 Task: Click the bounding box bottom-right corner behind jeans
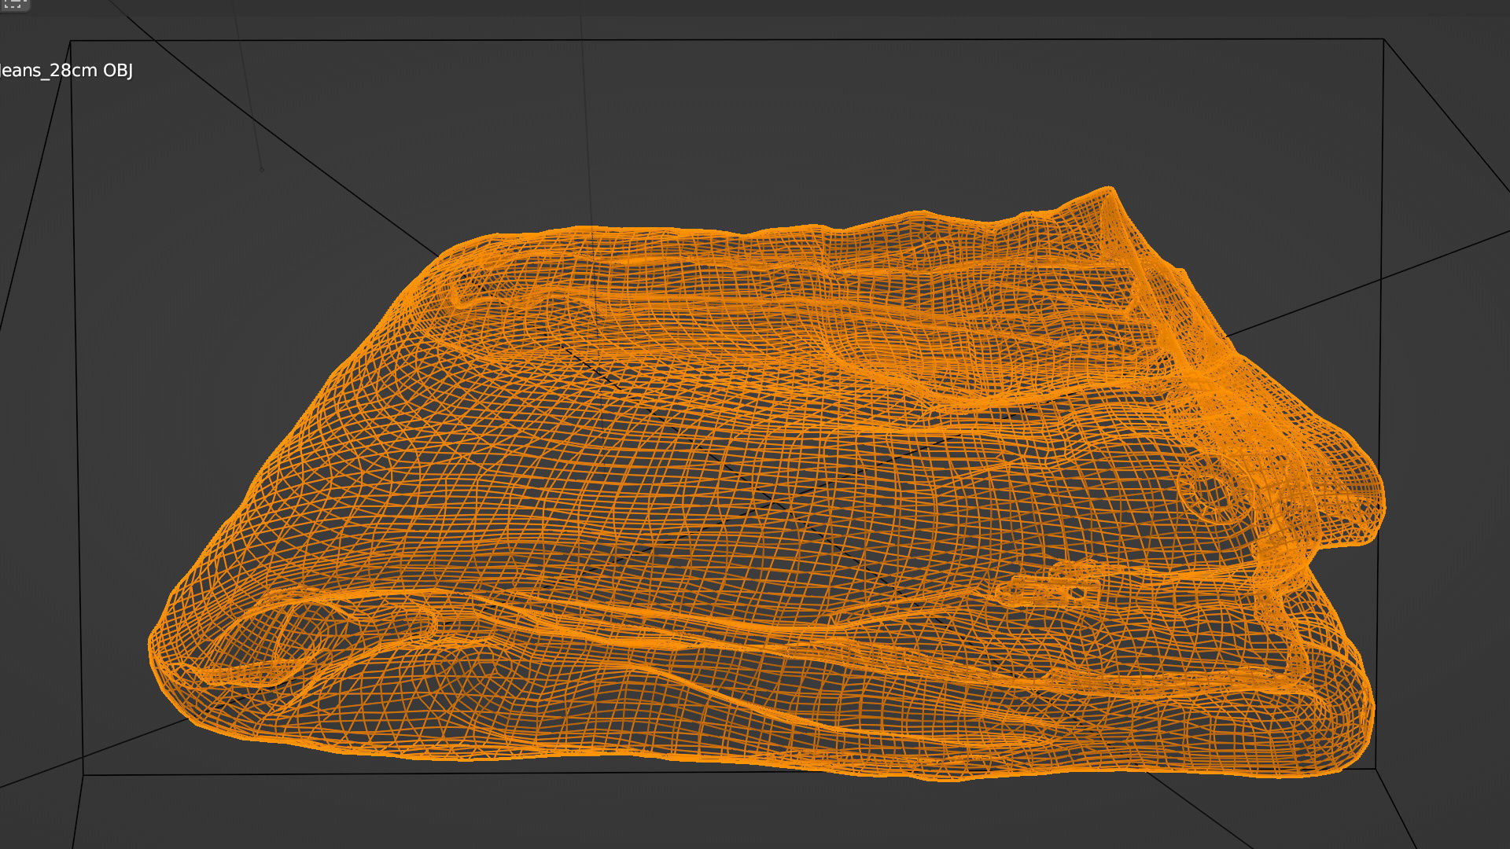[x=1375, y=768]
